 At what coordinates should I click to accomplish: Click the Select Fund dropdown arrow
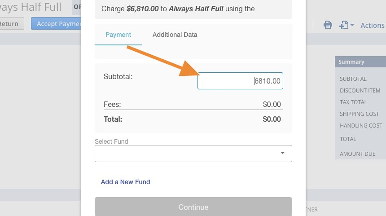click(x=283, y=153)
